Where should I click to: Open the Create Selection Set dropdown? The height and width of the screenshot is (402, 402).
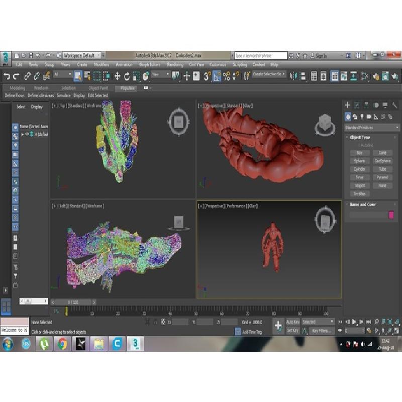pos(269,74)
